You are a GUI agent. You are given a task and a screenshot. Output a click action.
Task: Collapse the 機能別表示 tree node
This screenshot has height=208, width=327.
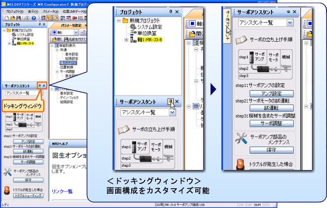point(52,46)
